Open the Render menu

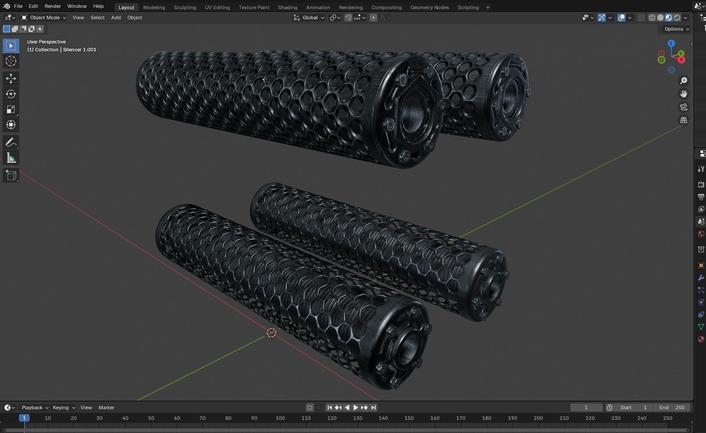tap(53, 6)
